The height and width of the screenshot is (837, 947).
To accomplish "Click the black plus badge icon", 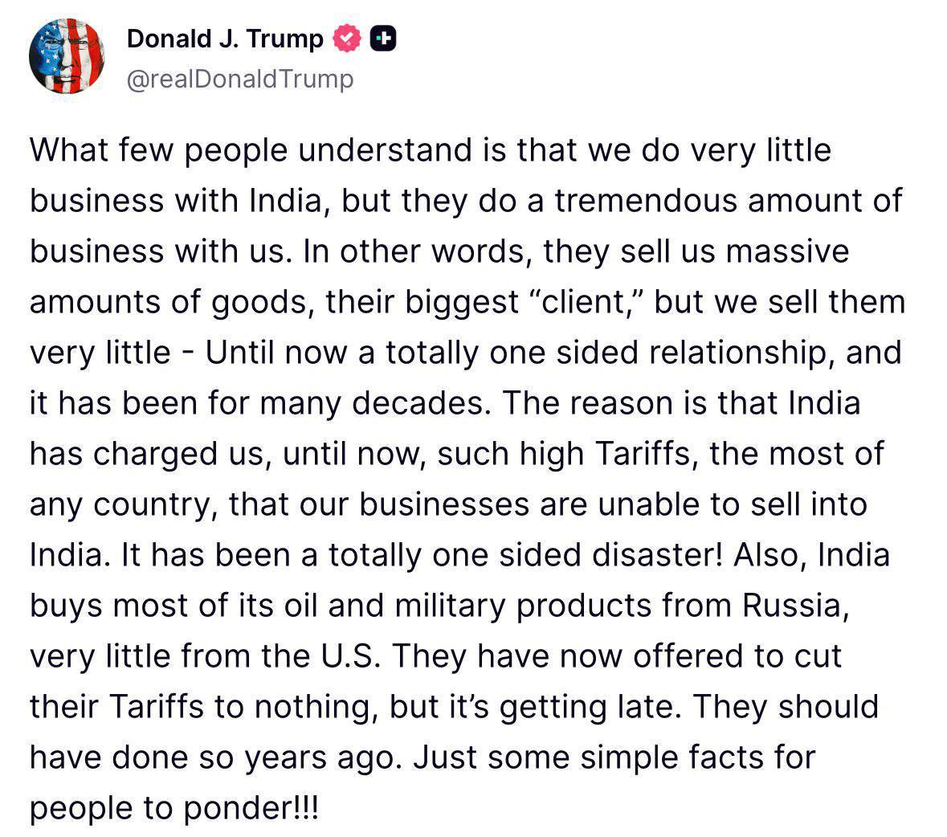I will point(382,39).
